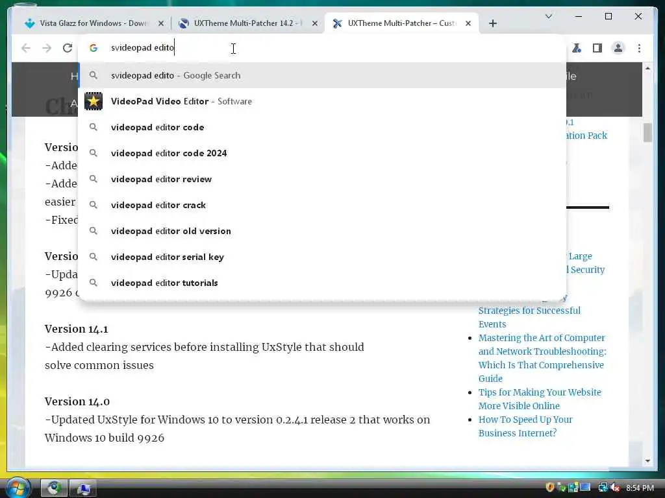Select 'svideopad edito - Google Search' suggestion
665x498 pixels.
click(x=322, y=75)
